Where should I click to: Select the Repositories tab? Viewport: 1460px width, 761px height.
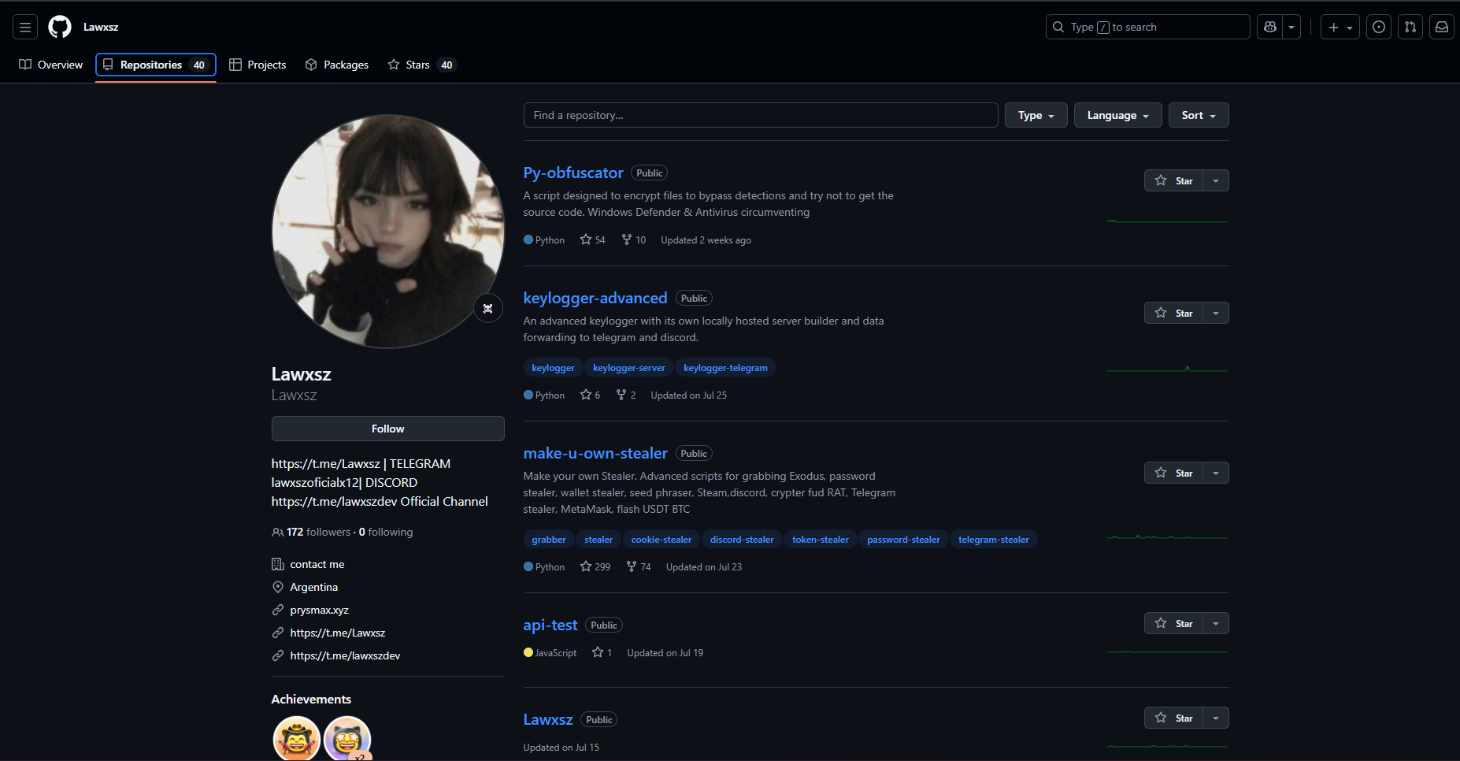(156, 65)
